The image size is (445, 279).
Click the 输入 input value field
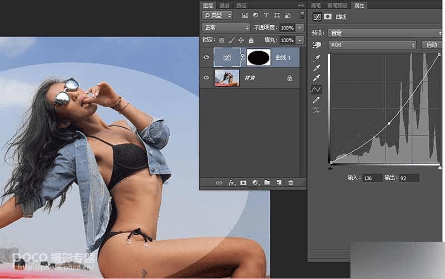click(x=372, y=178)
